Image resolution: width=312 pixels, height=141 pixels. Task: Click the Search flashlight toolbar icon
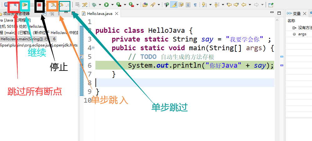coord(153,5)
